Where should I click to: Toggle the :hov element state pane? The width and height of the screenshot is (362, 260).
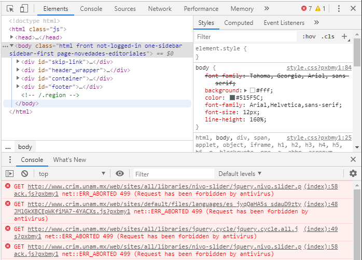309,36
